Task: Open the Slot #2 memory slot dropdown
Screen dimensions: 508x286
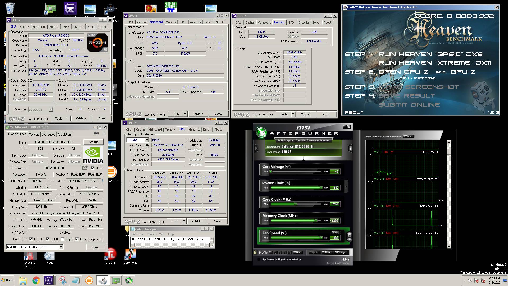Action: [x=147, y=140]
